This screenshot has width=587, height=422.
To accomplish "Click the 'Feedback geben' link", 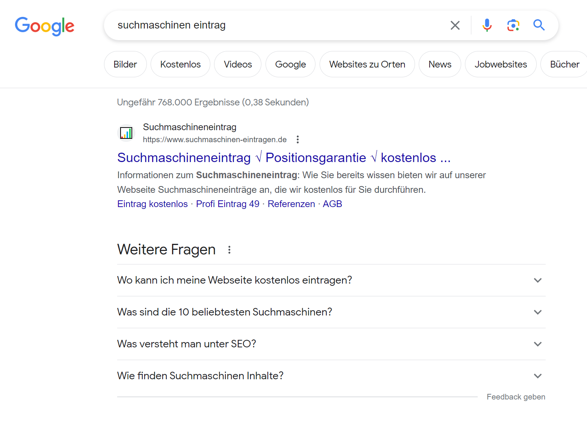I will pos(516,397).
